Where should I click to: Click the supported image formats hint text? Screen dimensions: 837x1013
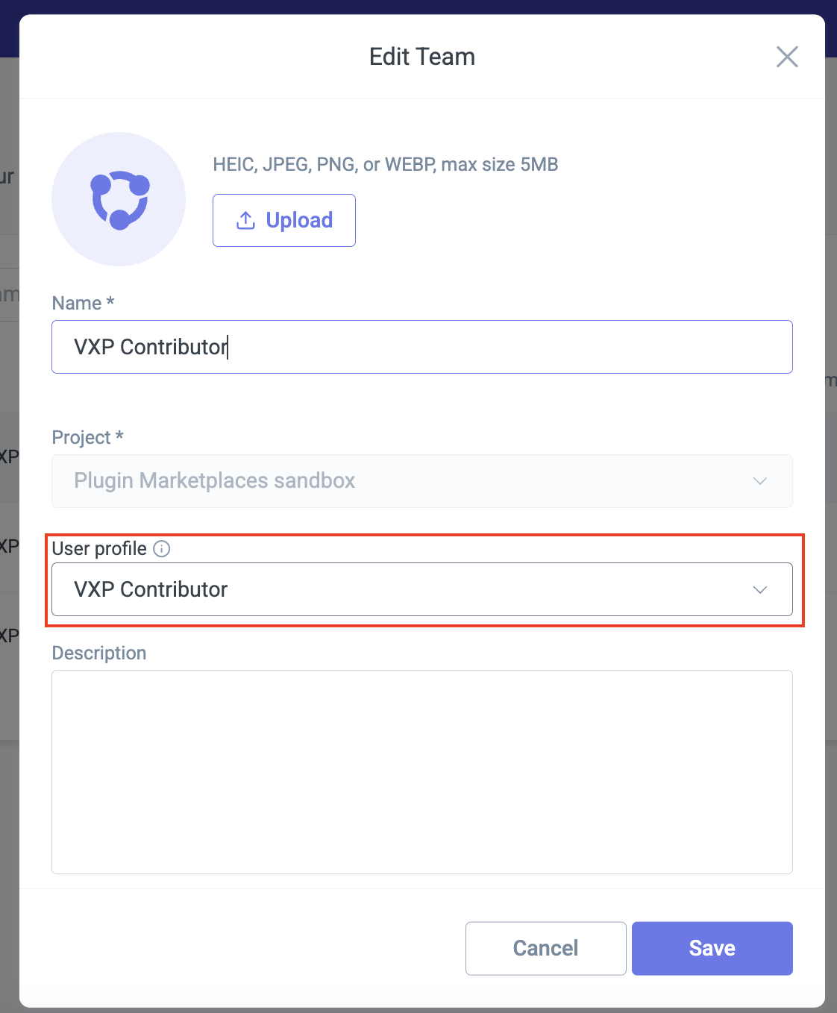[385, 165]
